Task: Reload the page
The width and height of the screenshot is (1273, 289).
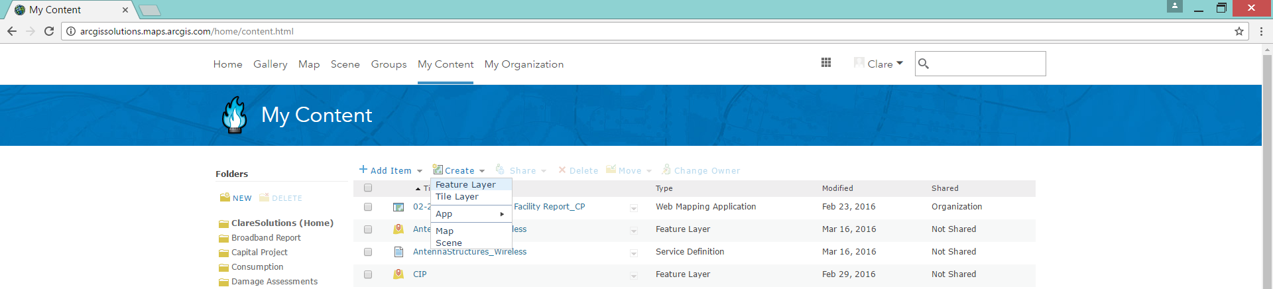Action: tap(49, 31)
